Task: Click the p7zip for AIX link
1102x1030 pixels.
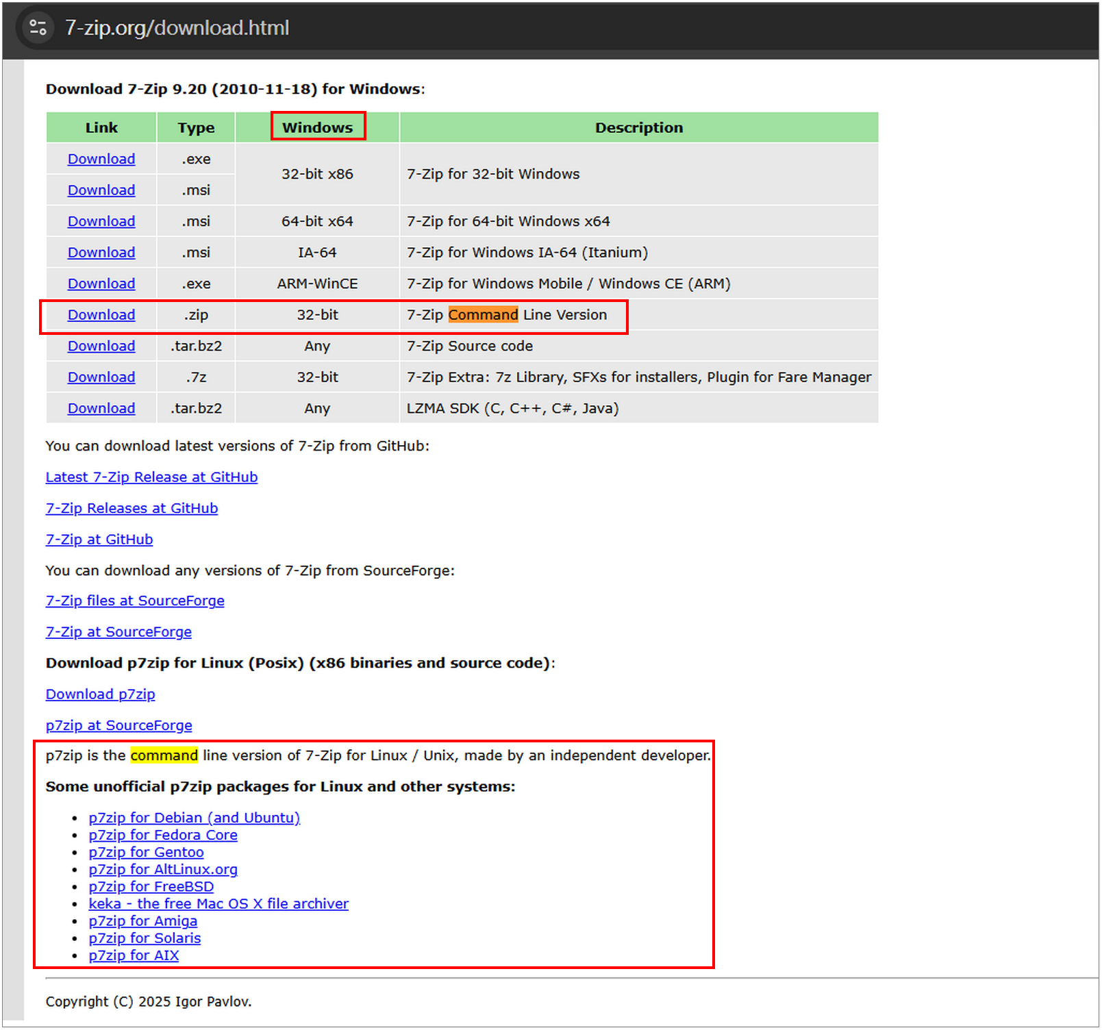Action: (x=134, y=955)
